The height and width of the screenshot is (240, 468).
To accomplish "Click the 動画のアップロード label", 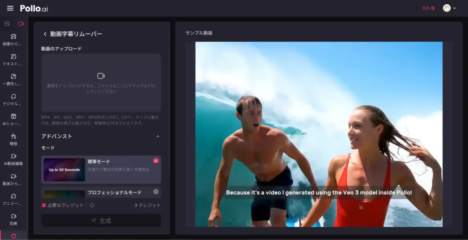I will tap(62, 48).
